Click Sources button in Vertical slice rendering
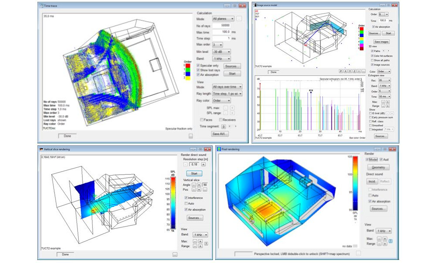Screen dimensions: 438x263 coord(195,218)
